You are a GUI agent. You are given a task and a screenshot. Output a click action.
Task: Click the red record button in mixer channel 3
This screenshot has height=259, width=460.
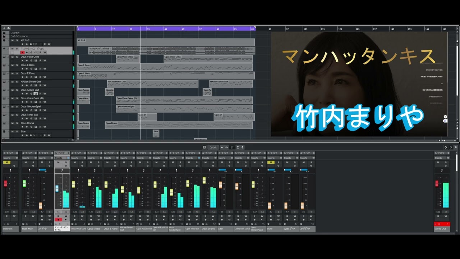(58, 219)
